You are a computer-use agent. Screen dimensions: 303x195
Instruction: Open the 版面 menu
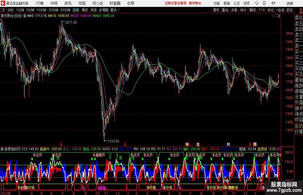(x=227, y=3)
